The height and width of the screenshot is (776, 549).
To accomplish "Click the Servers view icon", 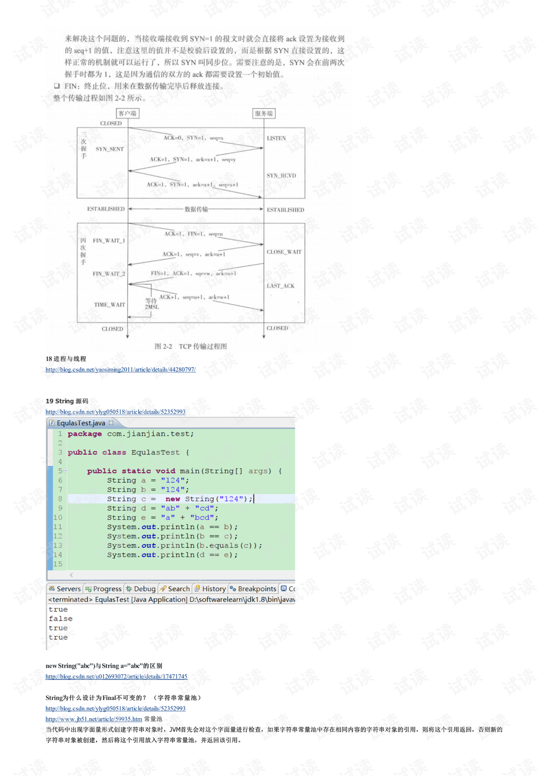I will (51, 588).
